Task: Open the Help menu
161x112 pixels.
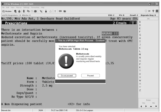Action: click(43, 7)
